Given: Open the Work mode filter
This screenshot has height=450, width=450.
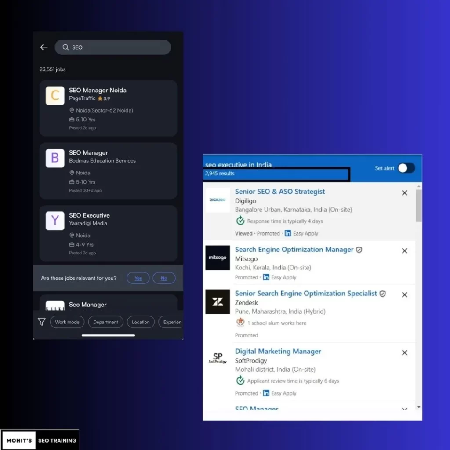Looking at the screenshot, I should pyautogui.click(x=67, y=322).
